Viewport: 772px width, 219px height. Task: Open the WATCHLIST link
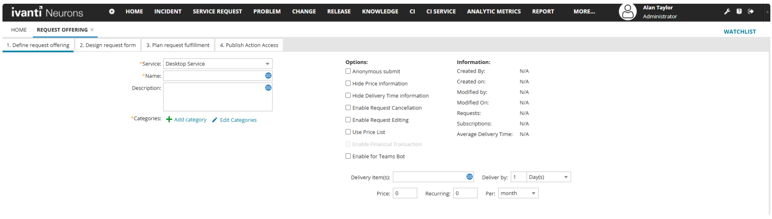tap(739, 31)
